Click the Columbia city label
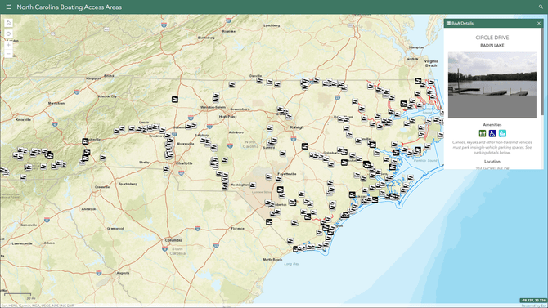 click(x=173, y=240)
